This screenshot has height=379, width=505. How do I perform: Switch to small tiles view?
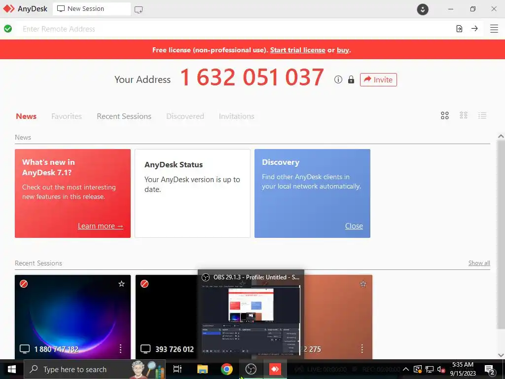coord(464,115)
